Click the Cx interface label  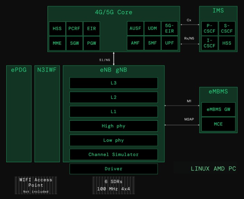tap(189, 20)
